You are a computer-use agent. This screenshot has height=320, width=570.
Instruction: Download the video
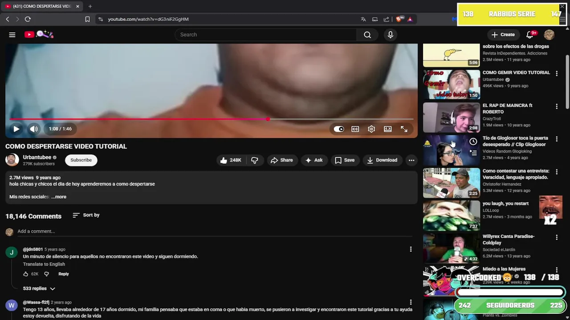tap(382, 160)
